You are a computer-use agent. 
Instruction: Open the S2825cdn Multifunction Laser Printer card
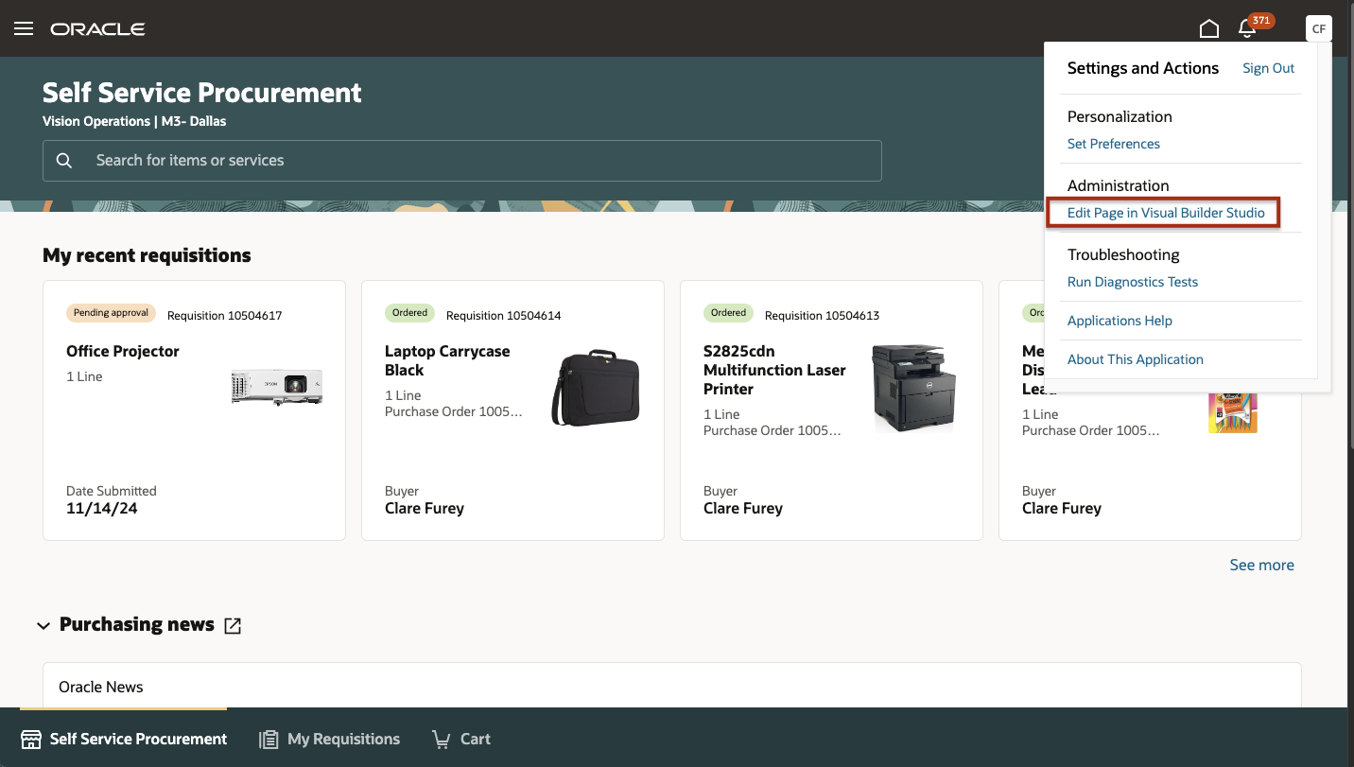(x=831, y=410)
